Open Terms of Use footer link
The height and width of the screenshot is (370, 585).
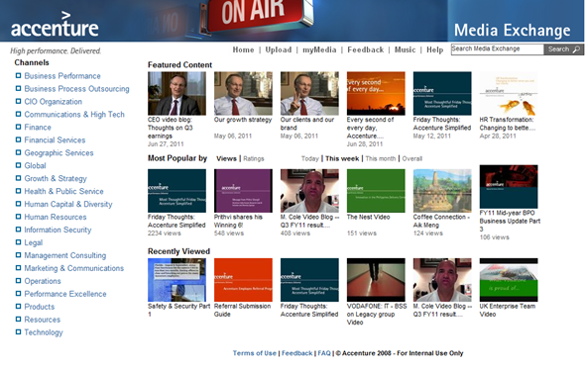pyautogui.click(x=255, y=353)
